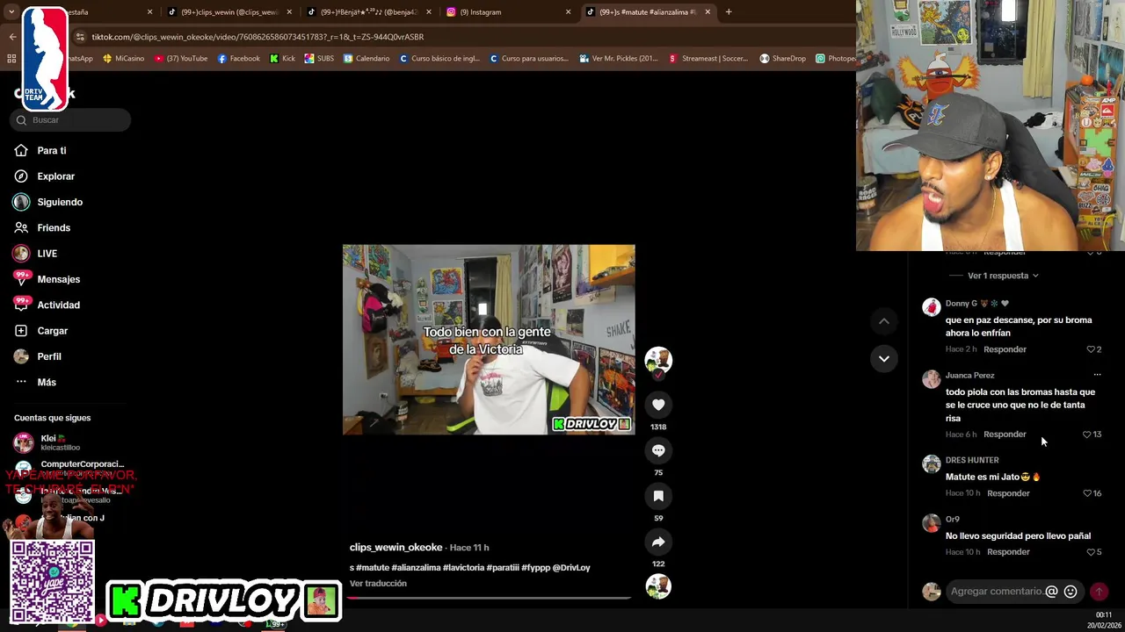Open #alianzalima hashtag in caption
The height and width of the screenshot is (632, 1125).
tap(416, 568)
